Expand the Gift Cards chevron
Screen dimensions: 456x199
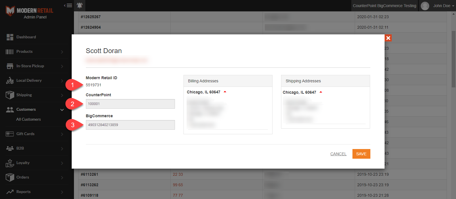[62, 134]
